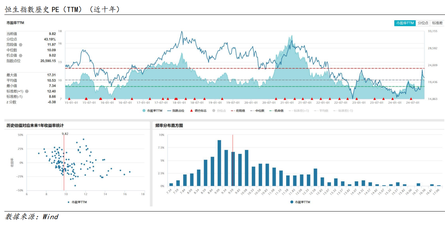The width and height of the screenshot is (445, 225).
Task: Toggle 中位数 line in chart legend
Action: [x=257, y=110]
